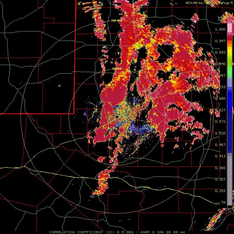Click the 100 NMI range ring label

point(117,21)
